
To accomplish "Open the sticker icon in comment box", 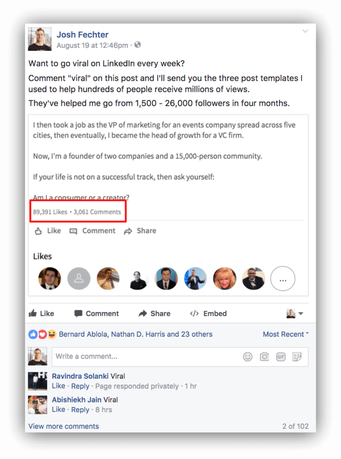I will 297,356.
